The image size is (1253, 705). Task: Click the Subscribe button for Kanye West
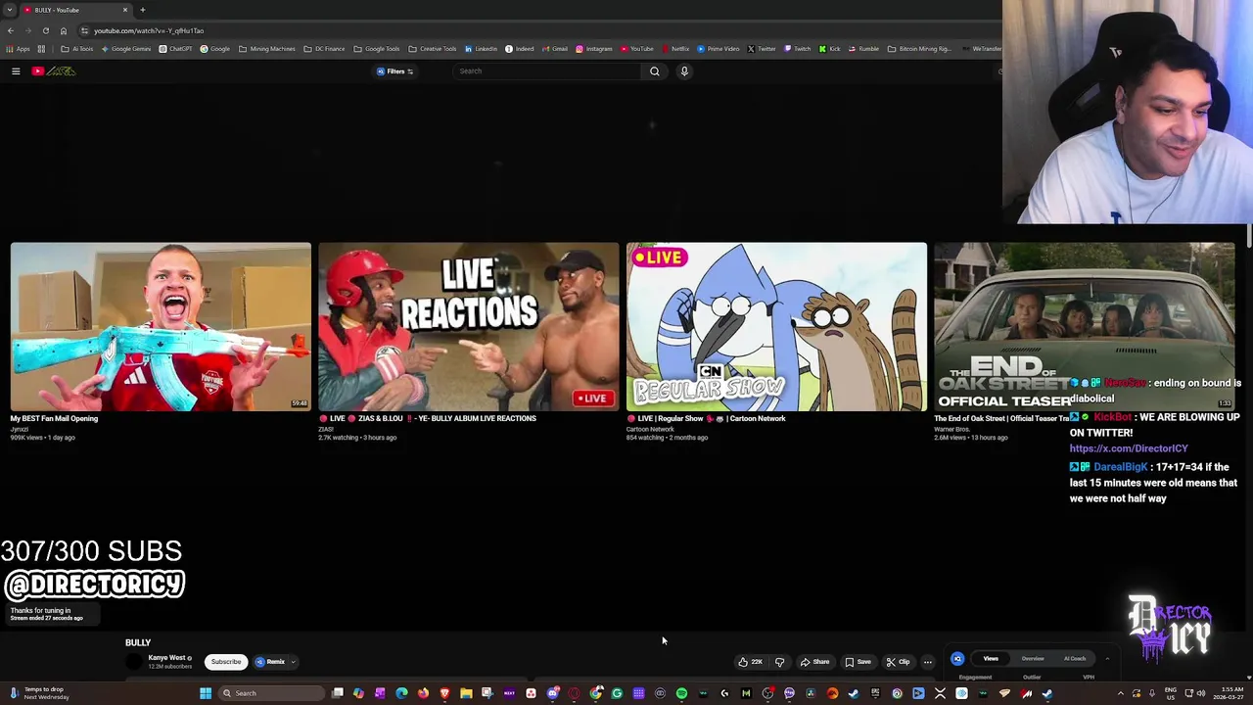[225, 662]
